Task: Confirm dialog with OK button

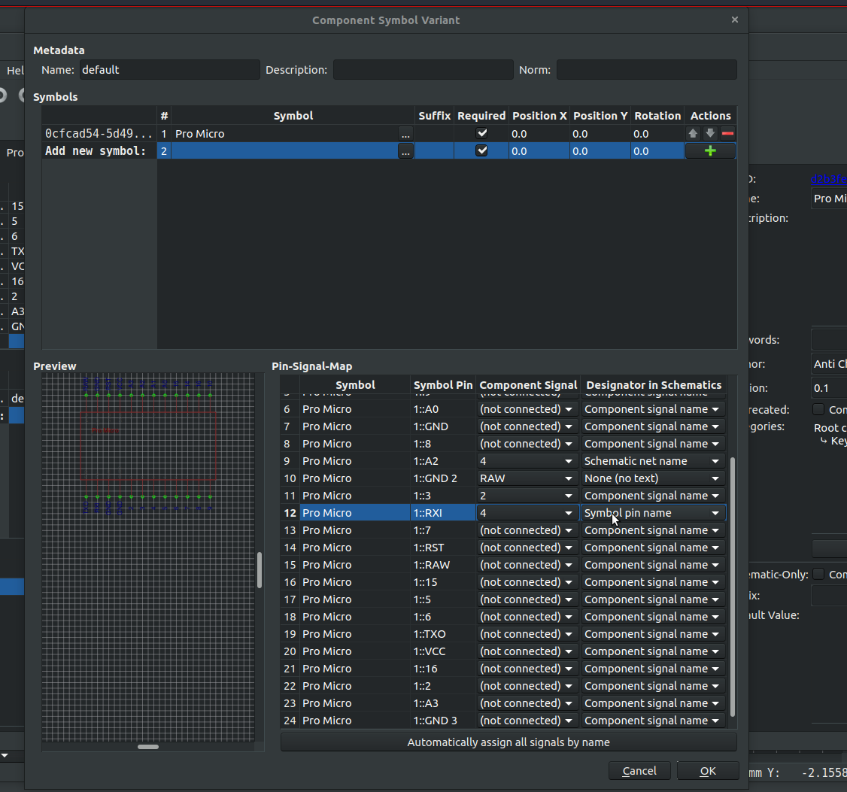Action: tap(708, 771)
